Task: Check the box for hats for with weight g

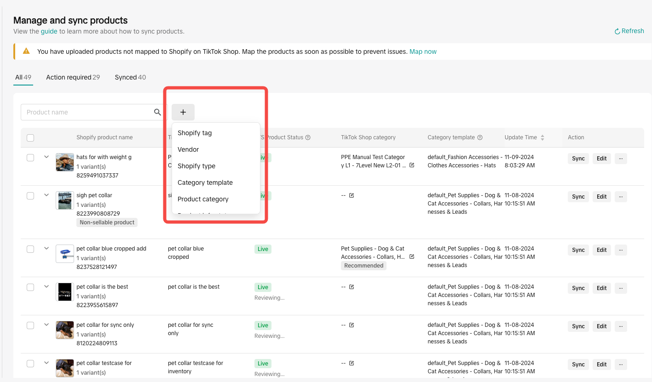Action: [x=30, y=158]
